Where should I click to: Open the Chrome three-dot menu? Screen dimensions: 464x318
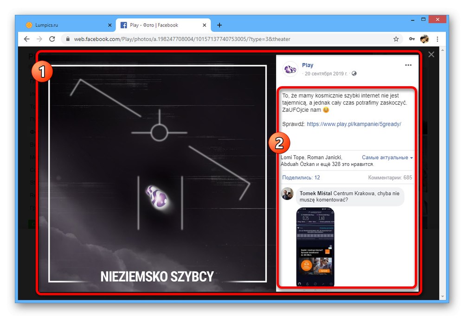(438, 39)
